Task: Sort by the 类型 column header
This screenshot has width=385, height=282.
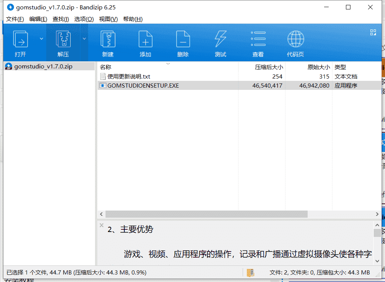Action: coord(357,67)
